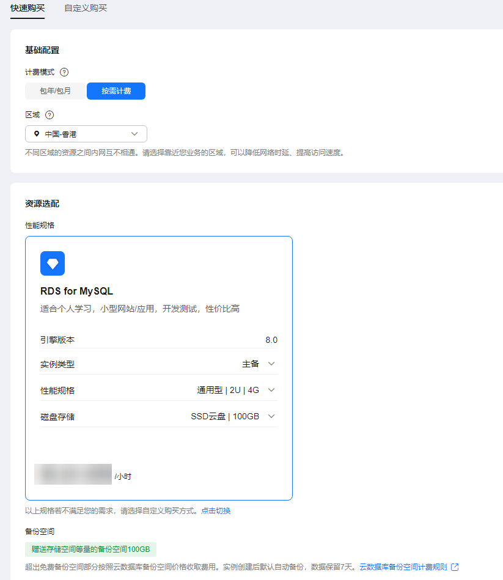Click the 引擎版本 value 8.0
The height and width of the screenshot is (580, 503).
tap(271, 340)
